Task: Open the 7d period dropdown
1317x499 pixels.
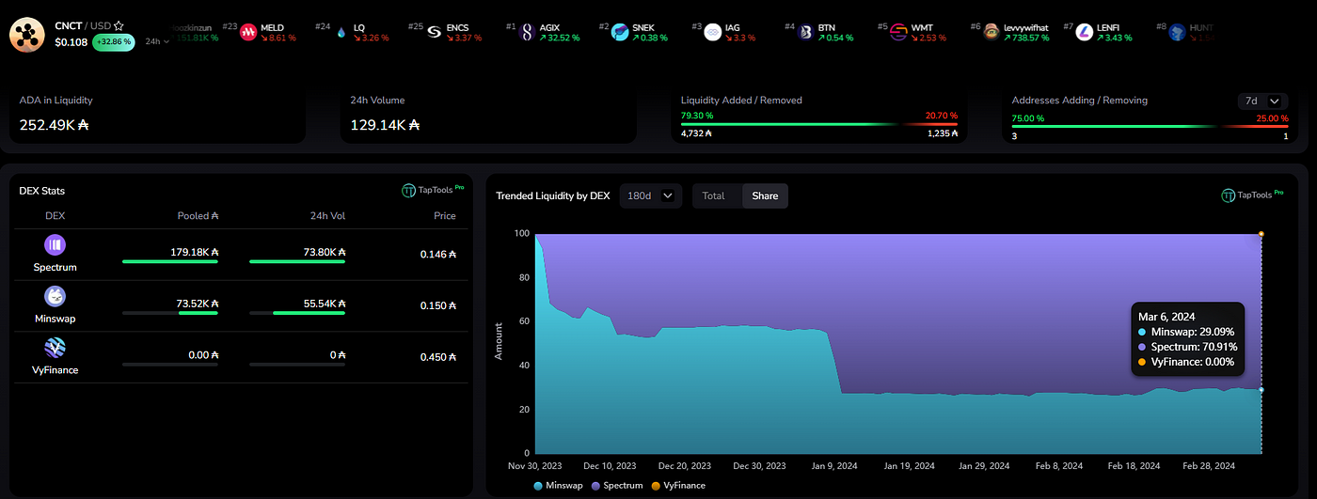Action: [1262, 101]
